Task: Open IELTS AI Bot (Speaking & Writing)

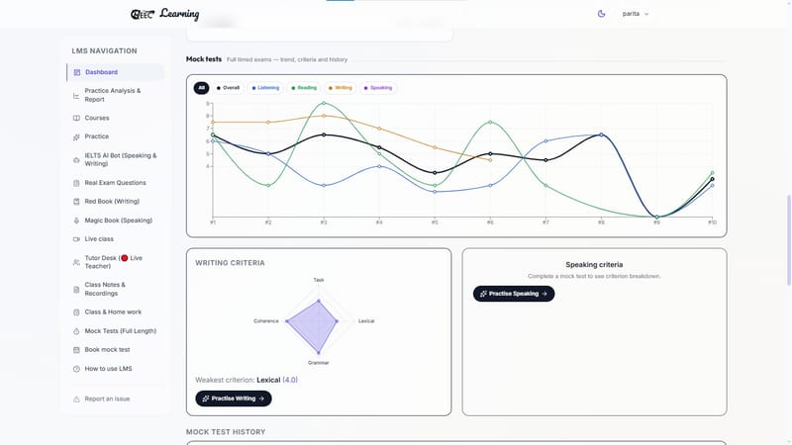Action: [x=115, y=159]
